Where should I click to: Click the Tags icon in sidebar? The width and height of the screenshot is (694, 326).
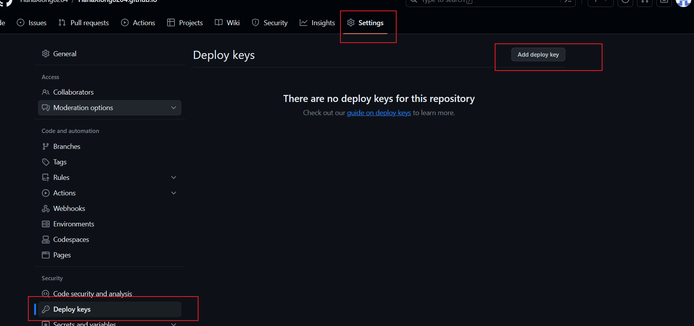[46, 162]
